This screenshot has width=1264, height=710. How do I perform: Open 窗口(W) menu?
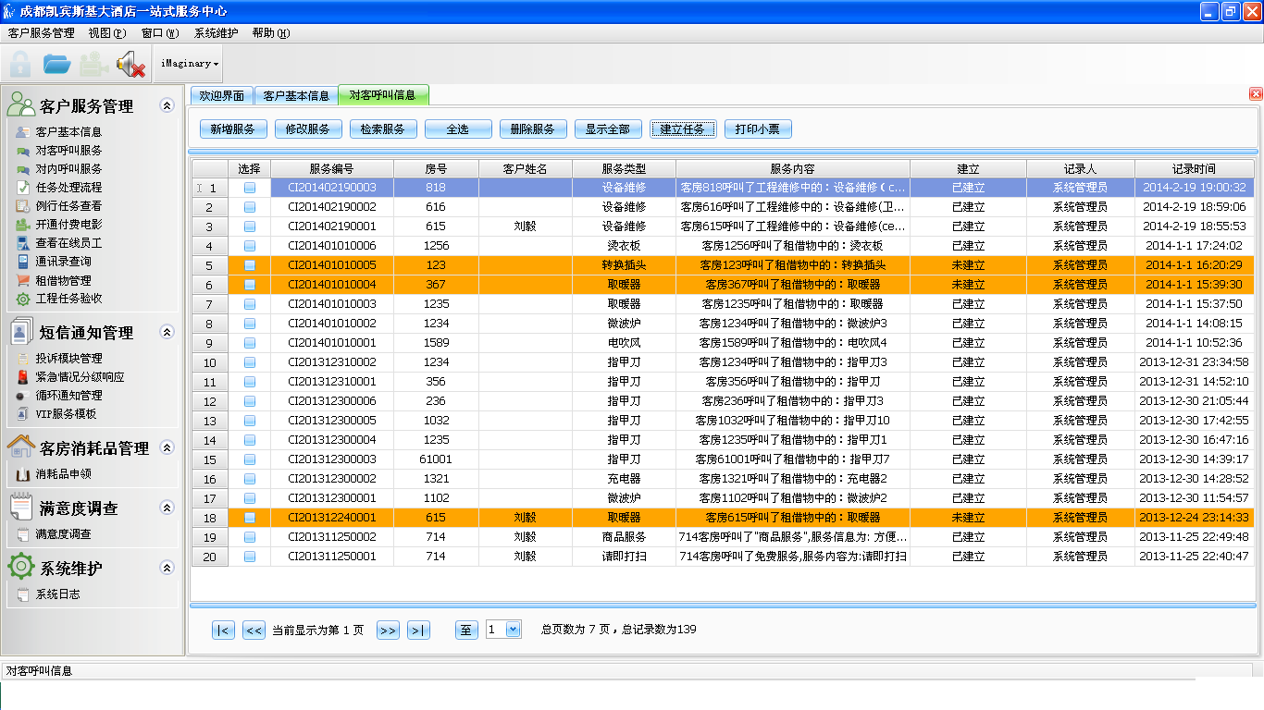click(160, 33)
